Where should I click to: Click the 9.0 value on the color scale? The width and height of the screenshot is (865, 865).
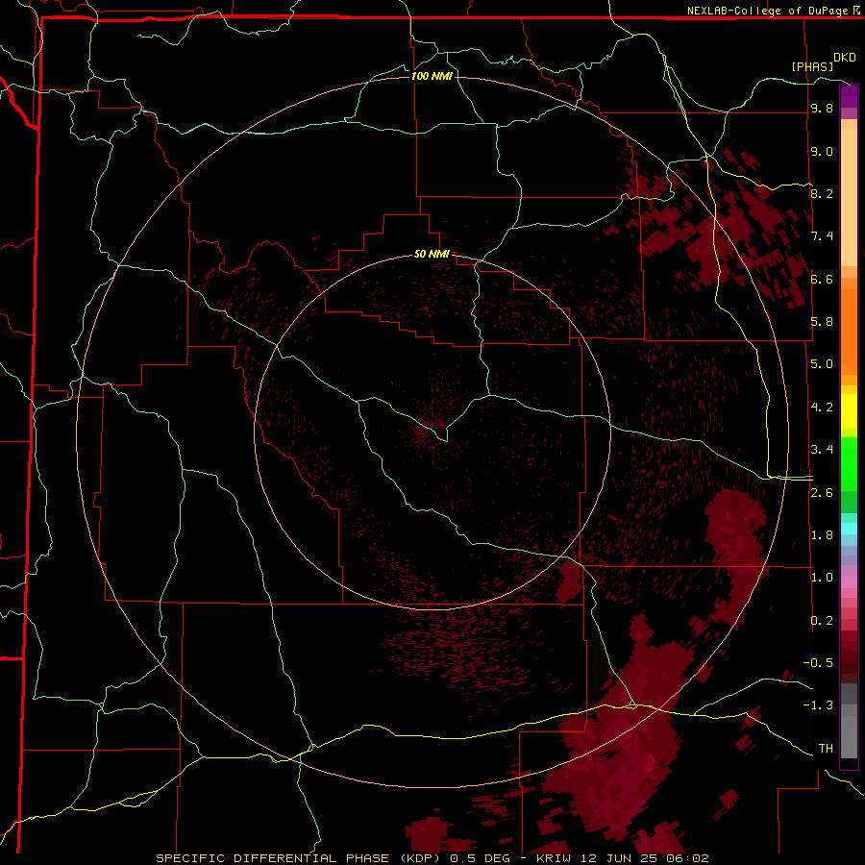[x=822, y=151]
